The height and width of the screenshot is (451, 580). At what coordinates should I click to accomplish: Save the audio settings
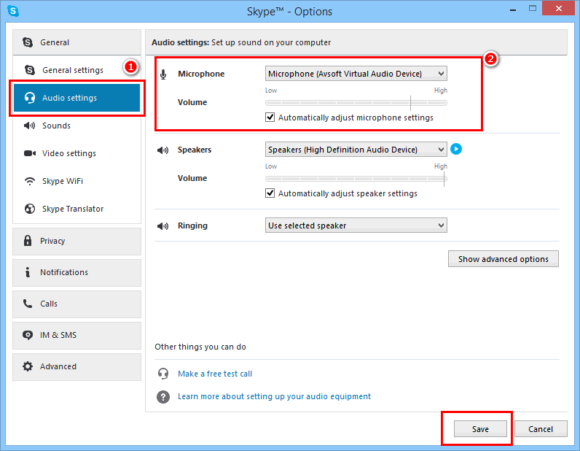[x=480, y=429]
